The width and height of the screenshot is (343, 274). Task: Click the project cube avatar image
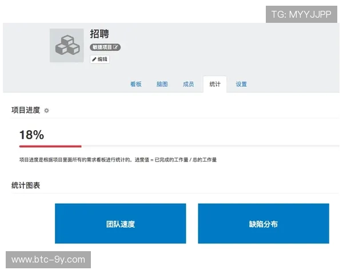click(x=67, y=46)
